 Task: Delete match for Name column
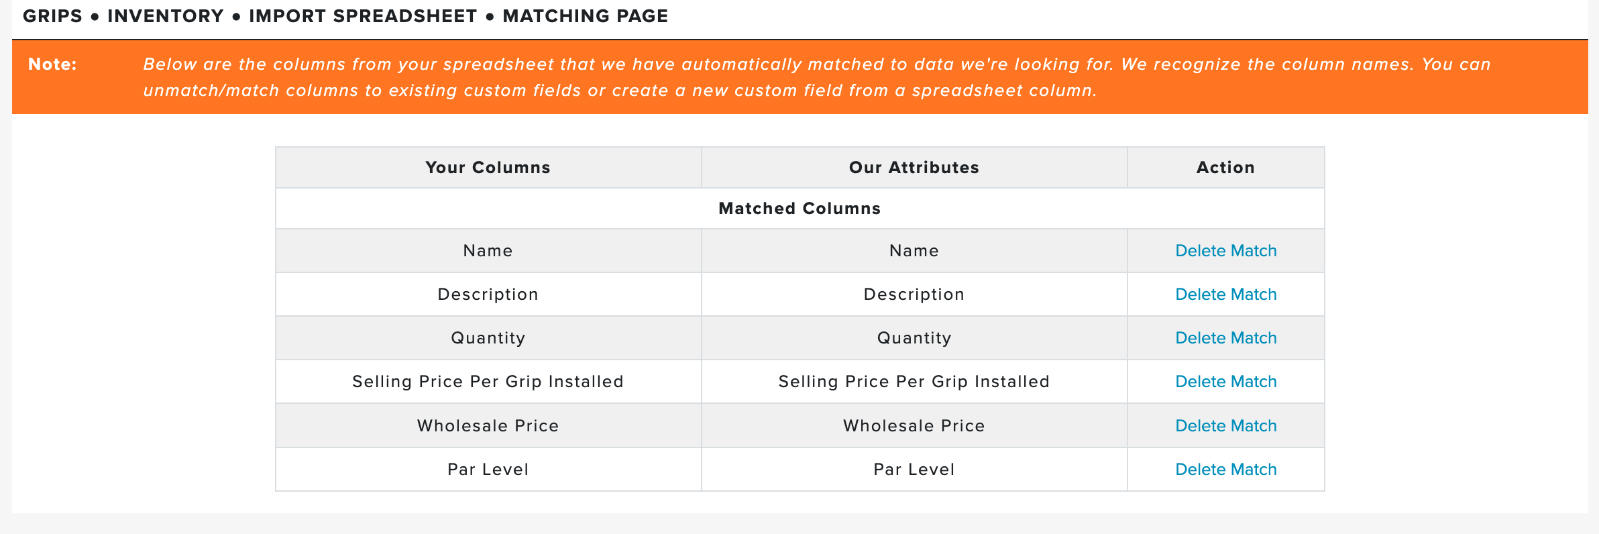[x=1225, y=251]
